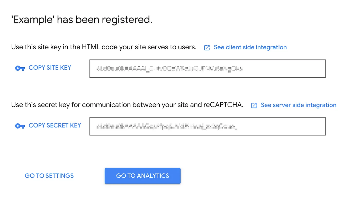Open the See server side integration link
This screenshot has width=360, height=198.
(299, 105)
